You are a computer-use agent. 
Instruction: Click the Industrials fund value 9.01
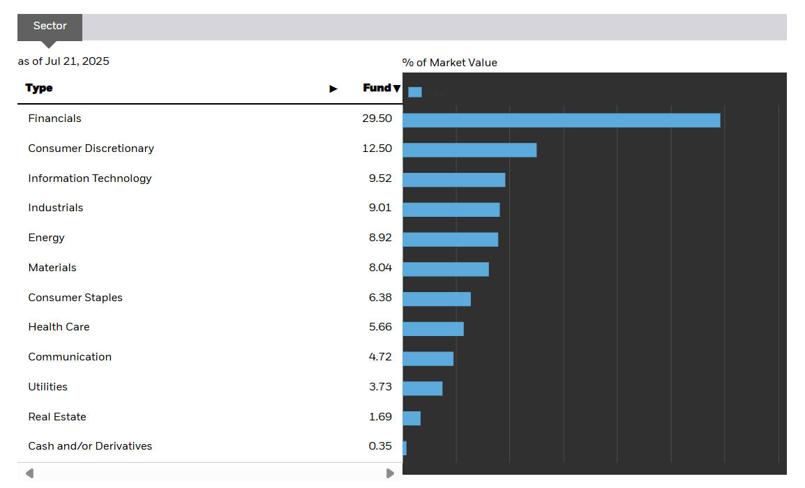tap(380, 208)
